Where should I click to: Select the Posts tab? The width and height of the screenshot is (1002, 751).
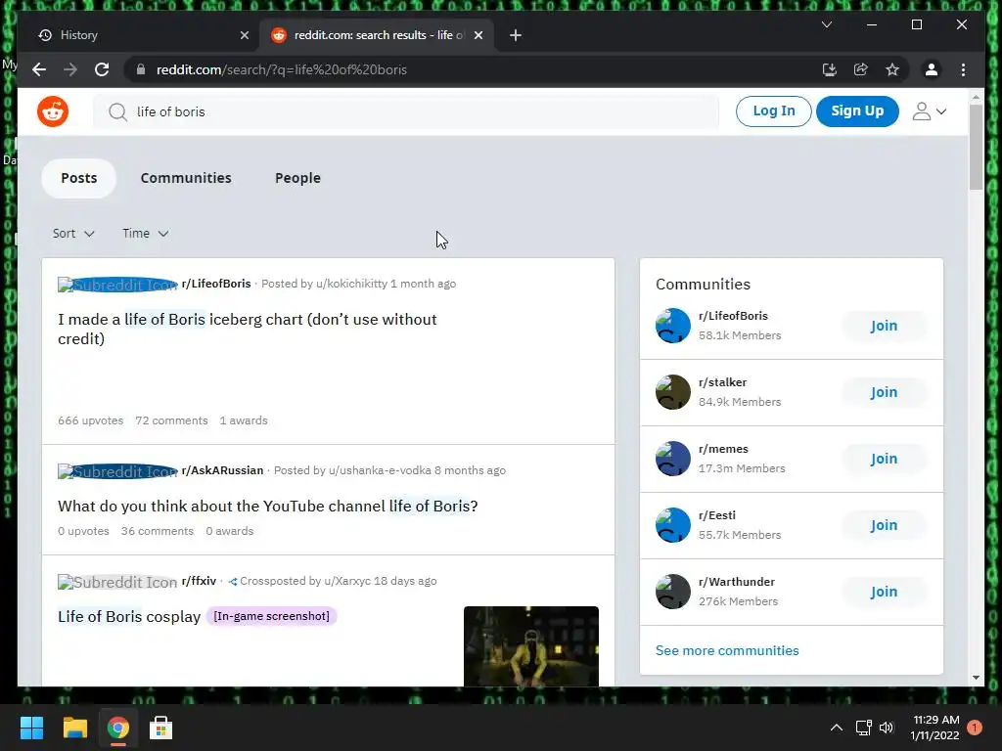(79, 178)
